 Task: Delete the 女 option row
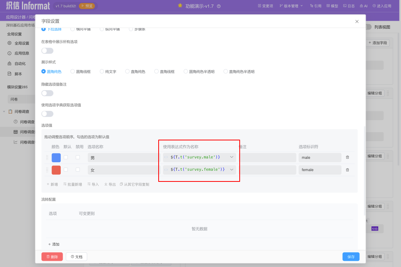pyautogui.click(x=347, y=170)
